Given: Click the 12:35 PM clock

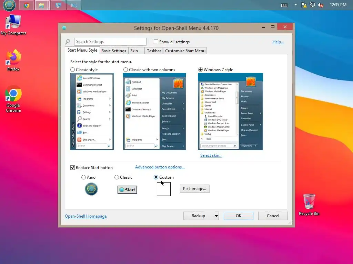Looking at the screenshot, I should 338,5.
